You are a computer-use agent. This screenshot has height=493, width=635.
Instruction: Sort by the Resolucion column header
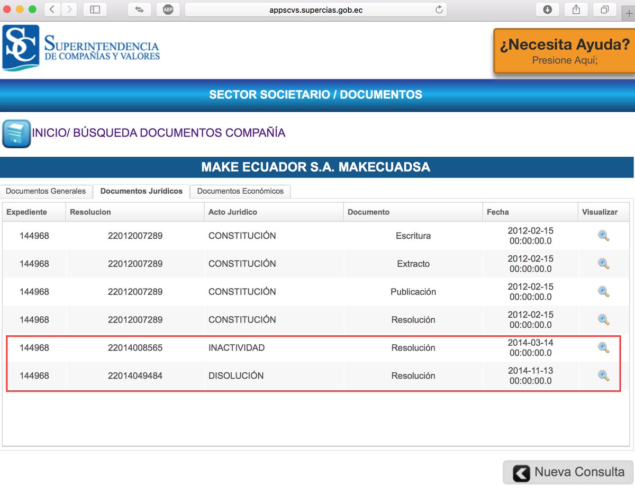135,212
